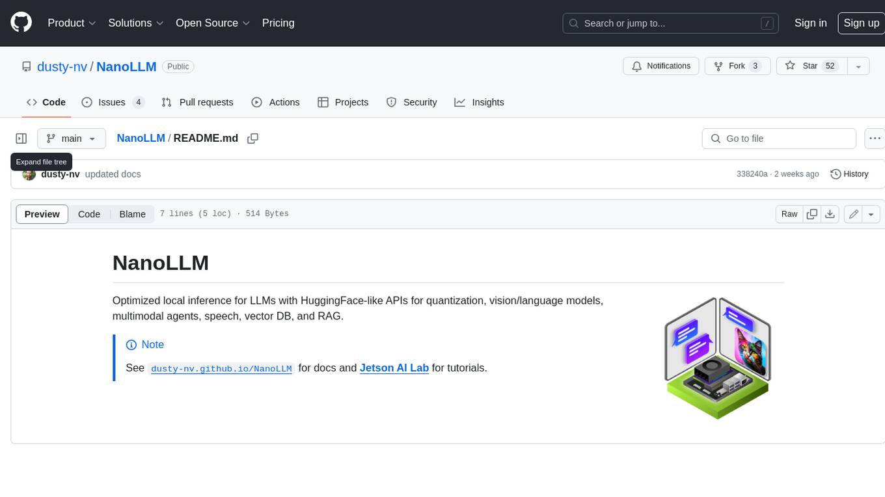The width and height of the screenshot is (885, 497).
Task: Open the star lists dropdown arrow
Action: (858, 66)
